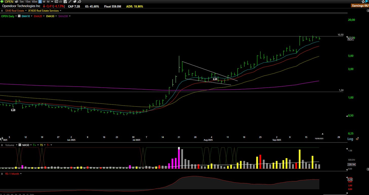The width and height of the screenshot is (369, 195).
Task: Click the OPEN ticker symbol label
Action: pos(9,2)
